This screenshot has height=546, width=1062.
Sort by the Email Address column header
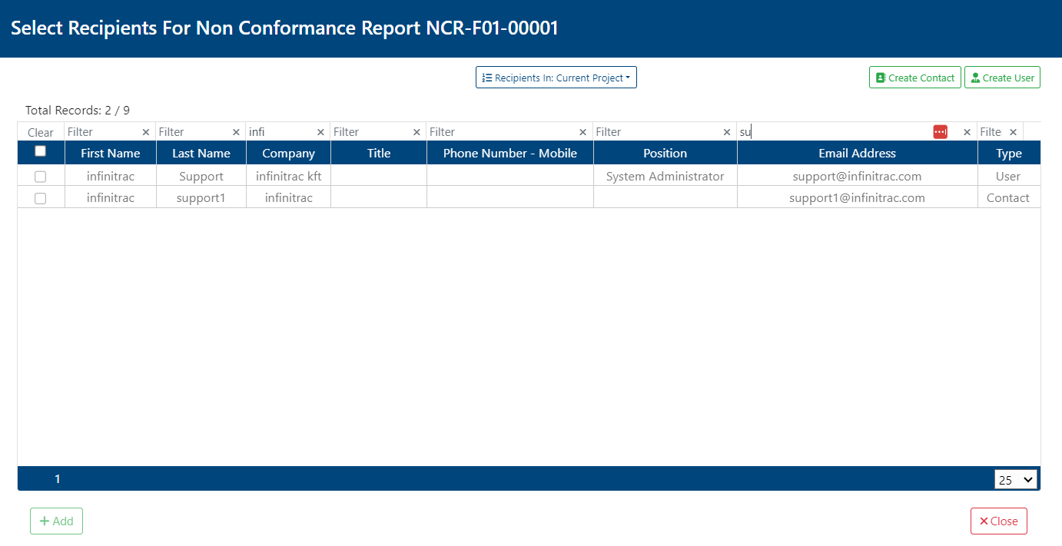pos(858,153)
